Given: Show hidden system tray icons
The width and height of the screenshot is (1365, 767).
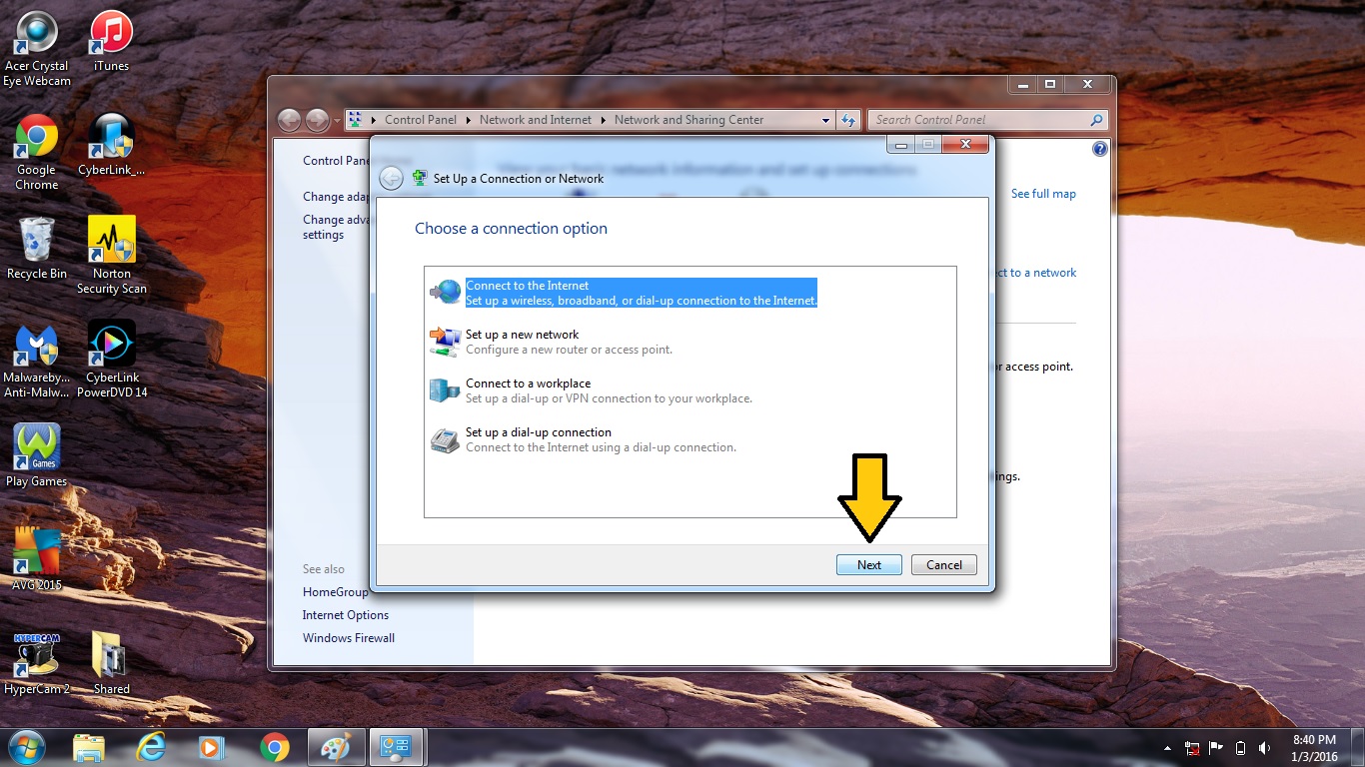Looking at the screenshot, I should pos(1167,747).
